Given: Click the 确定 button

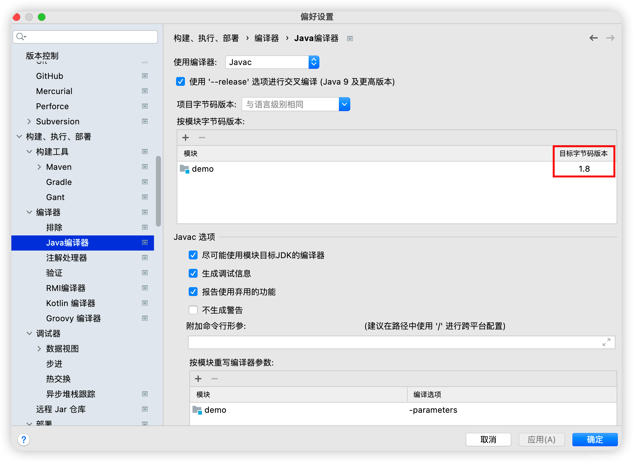Looking at the screenshot, I should [595, 440].
